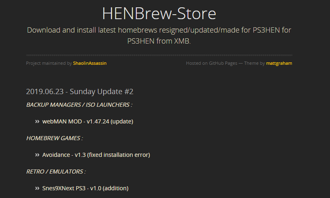Click the 'Theme by' text
This screenshot has height=198, width=330.
tap(254, 63)
